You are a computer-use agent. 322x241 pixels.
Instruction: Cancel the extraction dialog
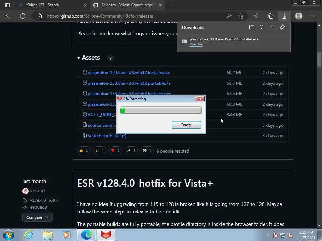tap(186, 125)
